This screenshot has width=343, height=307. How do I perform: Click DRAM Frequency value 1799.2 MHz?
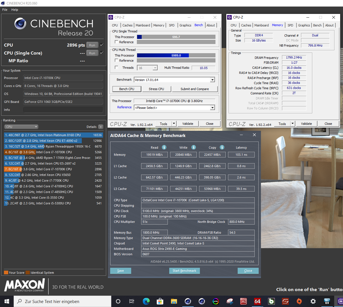coord(294,57)
